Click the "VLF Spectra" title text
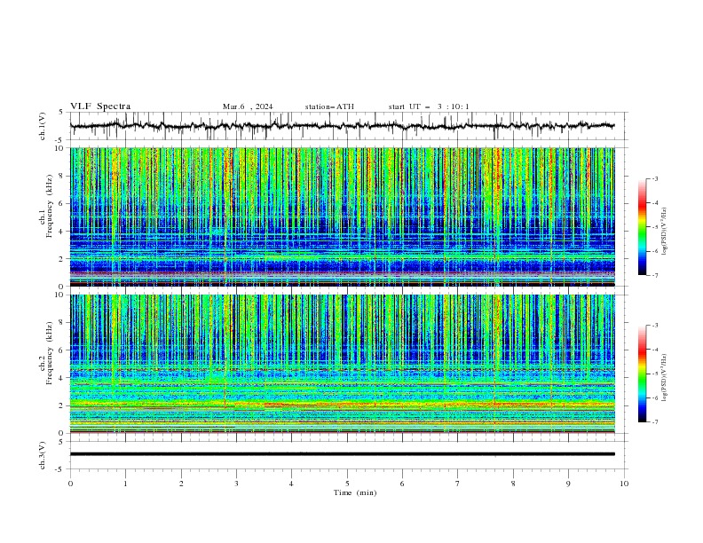Screen dimensions: 703x543 point(100,106)
